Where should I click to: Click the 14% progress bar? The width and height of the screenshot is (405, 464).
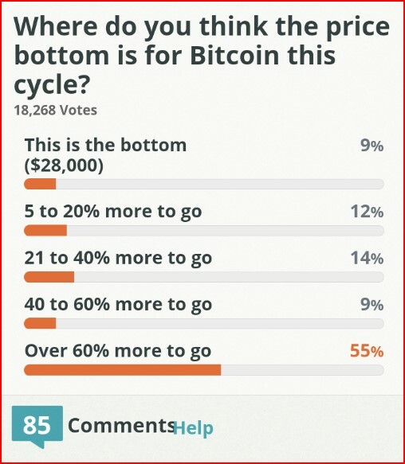(x=204, y=277)
